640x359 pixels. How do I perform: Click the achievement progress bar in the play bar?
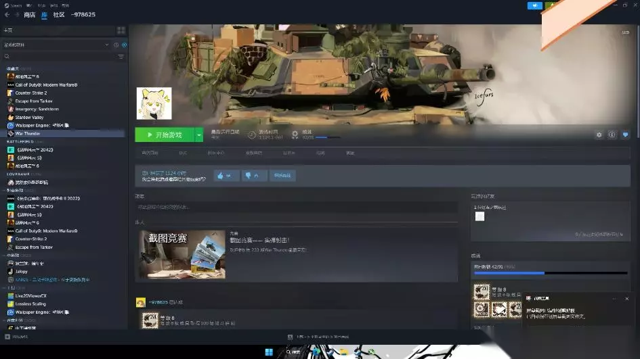point(328,137)
